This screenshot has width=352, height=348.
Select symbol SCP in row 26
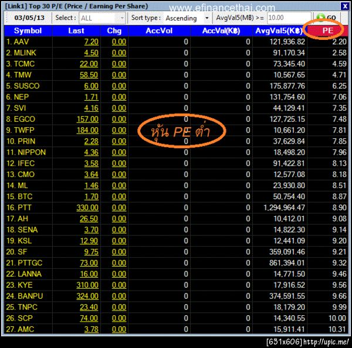point(25,318)
